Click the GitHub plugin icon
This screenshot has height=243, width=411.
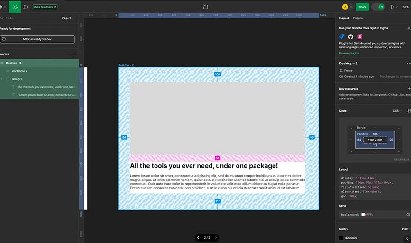pyautogui.click(x=351, y=36)
